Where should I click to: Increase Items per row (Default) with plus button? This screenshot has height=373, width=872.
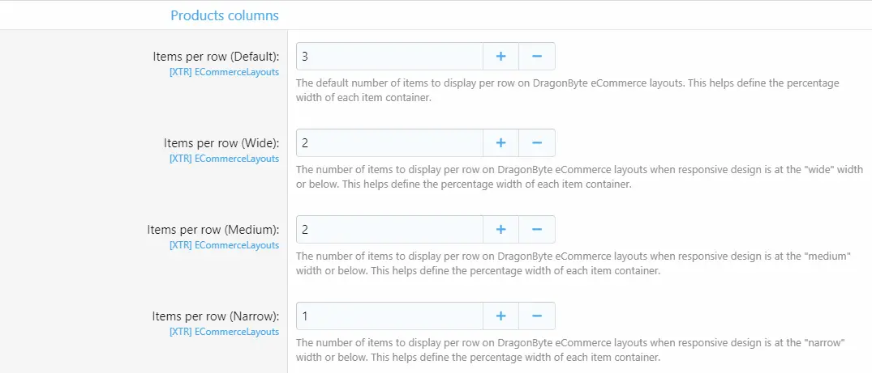(500, 57)
